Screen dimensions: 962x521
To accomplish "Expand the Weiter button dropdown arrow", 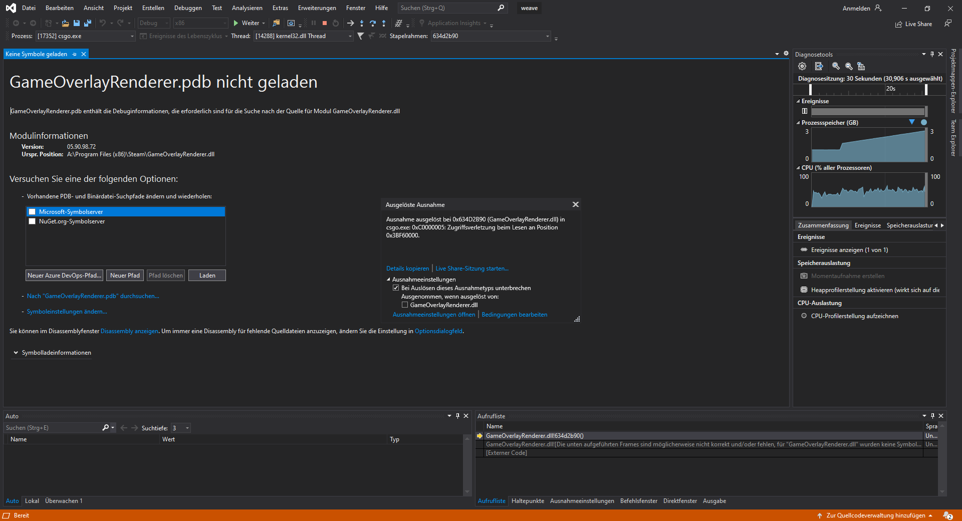I will (x=264, y=23).
